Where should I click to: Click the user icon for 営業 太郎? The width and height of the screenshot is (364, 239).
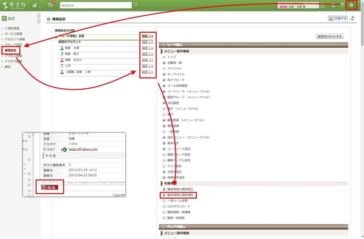click(x=62, y=48)
